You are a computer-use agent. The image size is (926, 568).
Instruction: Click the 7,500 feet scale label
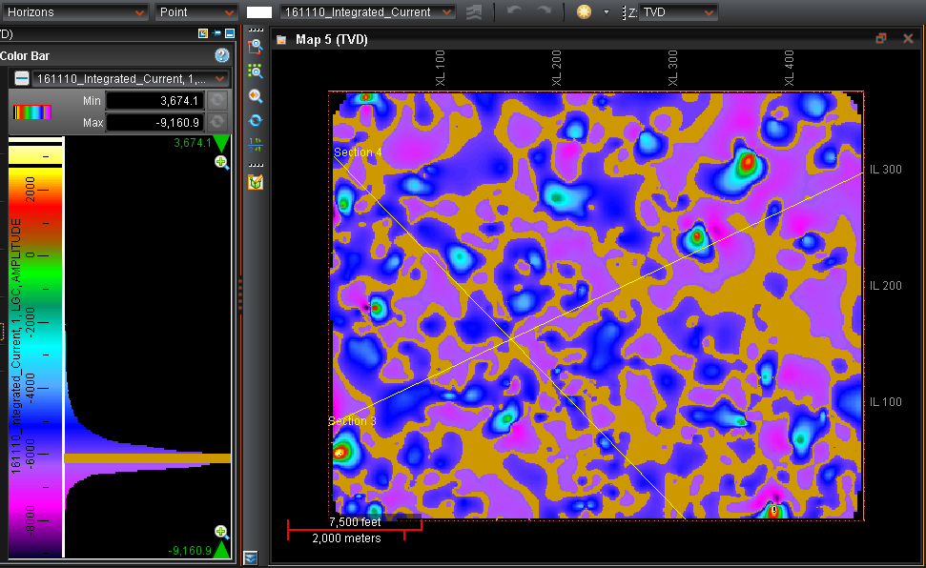(355, 522)
